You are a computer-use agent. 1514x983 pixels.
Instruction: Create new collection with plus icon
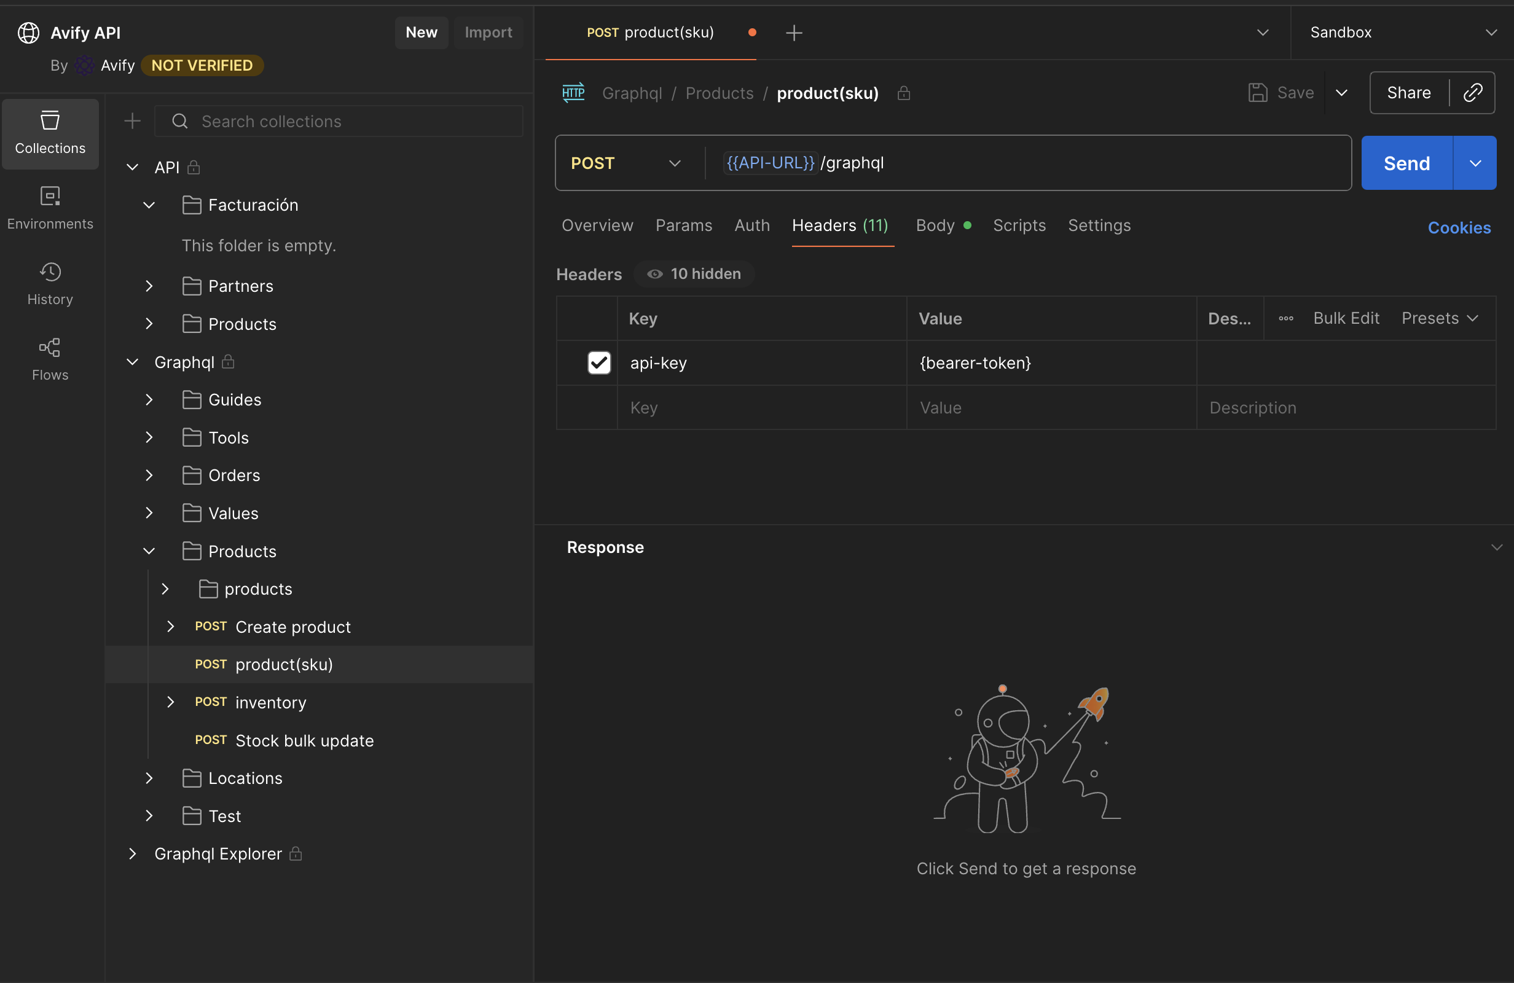(133, 121)
